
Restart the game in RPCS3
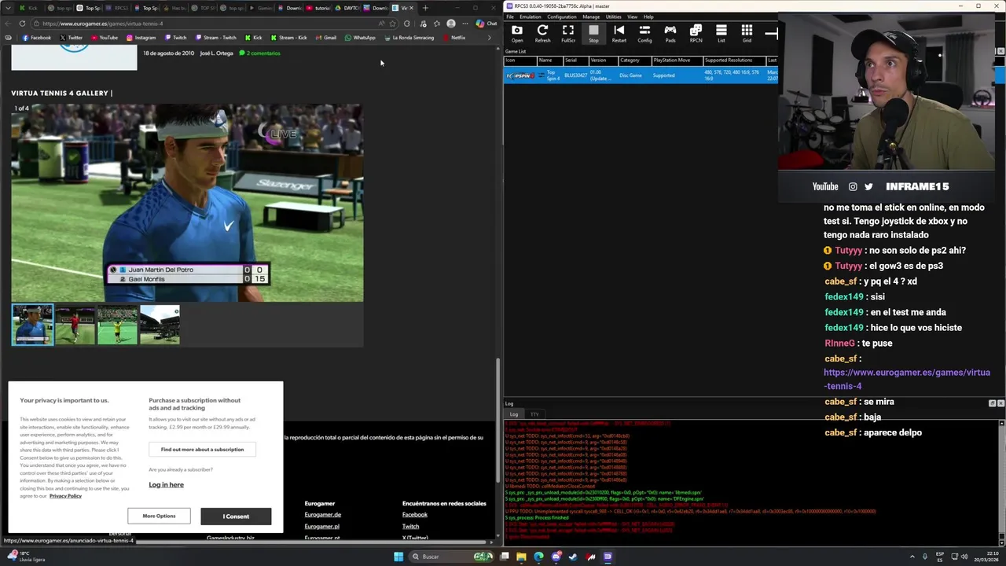[619, 33]
